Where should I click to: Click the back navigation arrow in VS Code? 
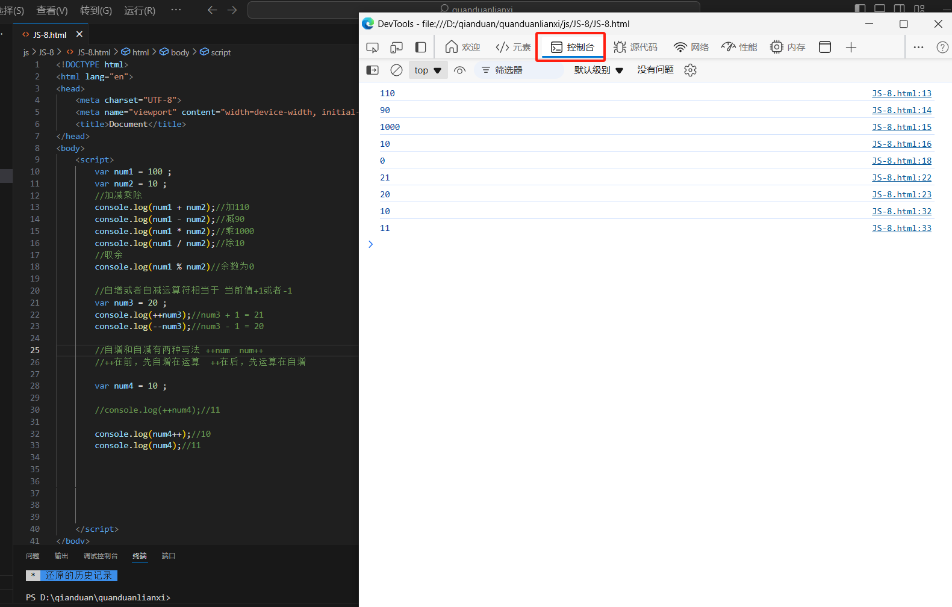click(x=212, y=10)
